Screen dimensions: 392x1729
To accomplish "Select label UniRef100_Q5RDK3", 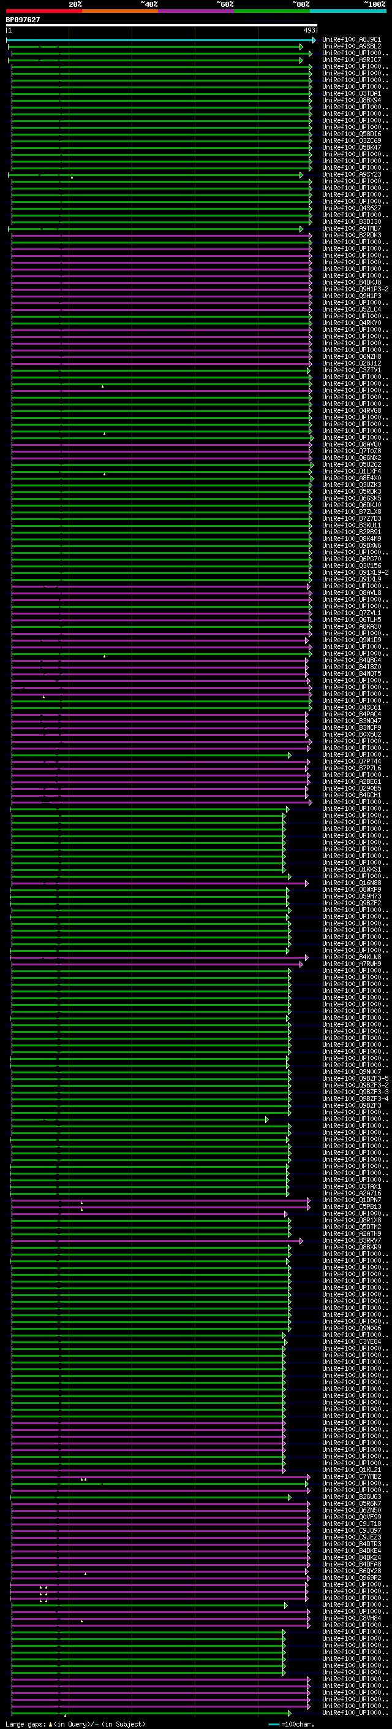I will click(352, 491).
